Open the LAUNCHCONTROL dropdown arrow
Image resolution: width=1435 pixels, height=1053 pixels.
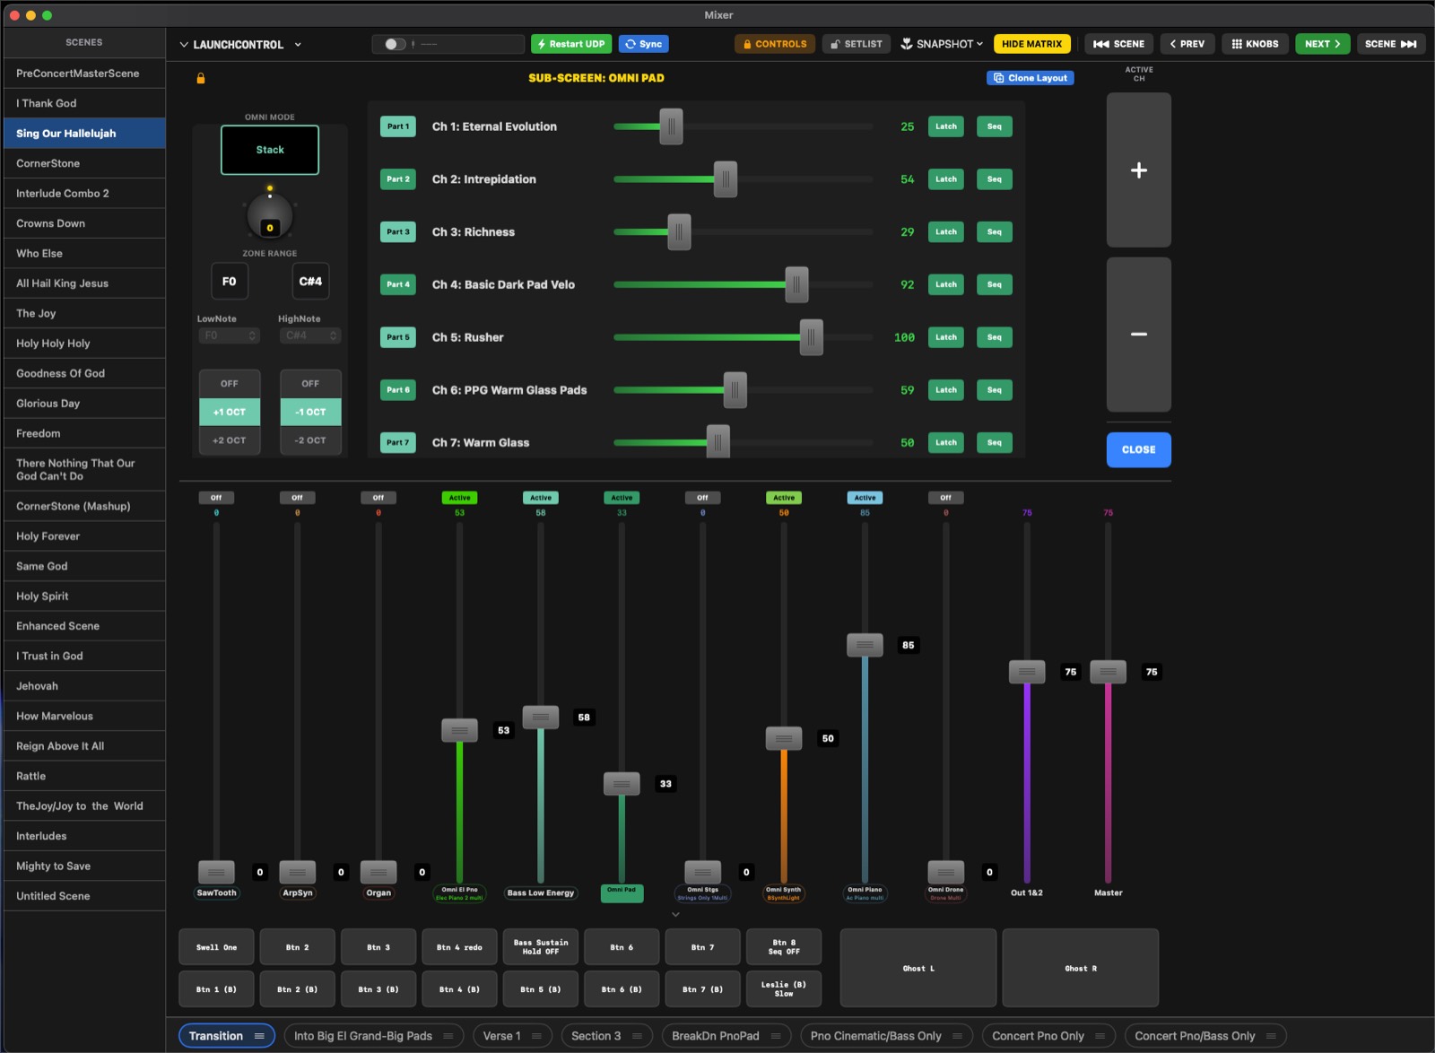pos(298,45)
